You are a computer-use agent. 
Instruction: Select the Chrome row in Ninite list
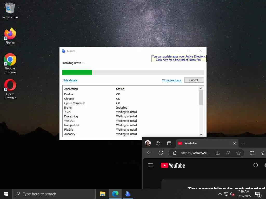(131, 99)
